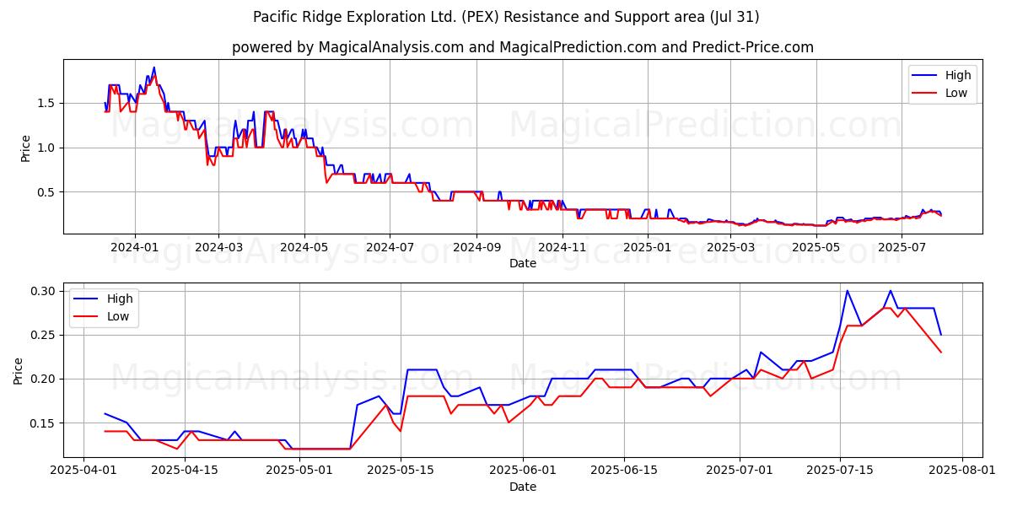The height and width of the screenshot is (506, 1012).
Task: Click the '2024-05' x-axis label
Action: point(304,247)
